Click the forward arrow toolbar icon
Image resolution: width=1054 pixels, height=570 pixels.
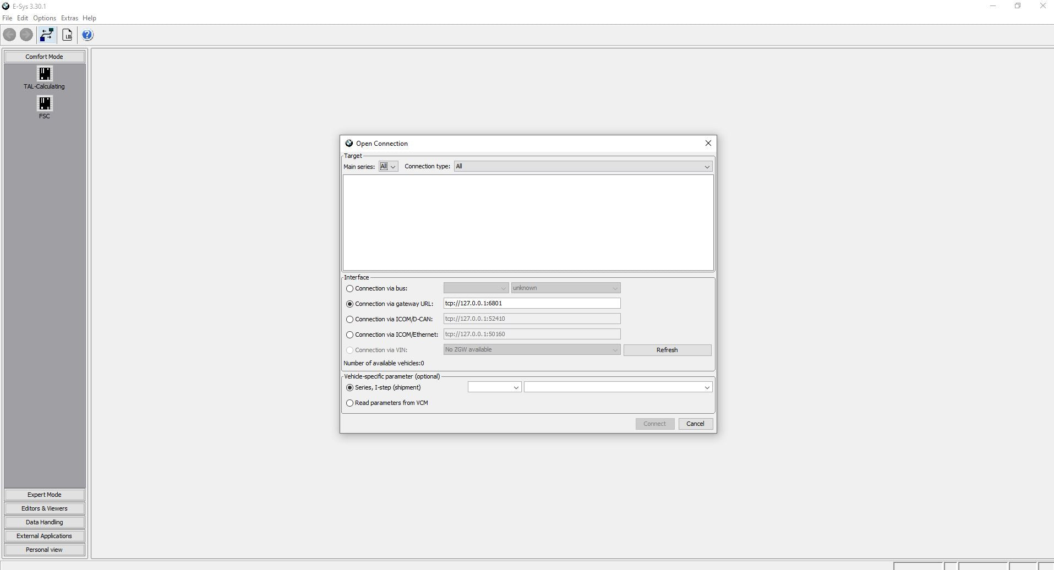pyautogui.click(x=26, y=35)
